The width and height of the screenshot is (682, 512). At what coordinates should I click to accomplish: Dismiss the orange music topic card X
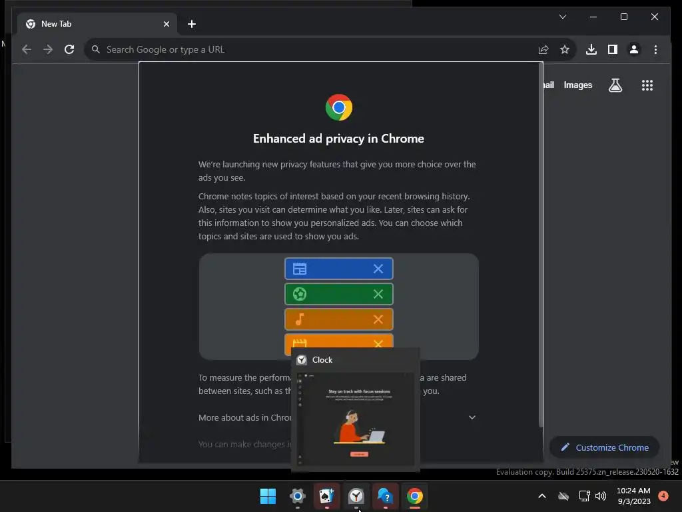coord(378,319)
